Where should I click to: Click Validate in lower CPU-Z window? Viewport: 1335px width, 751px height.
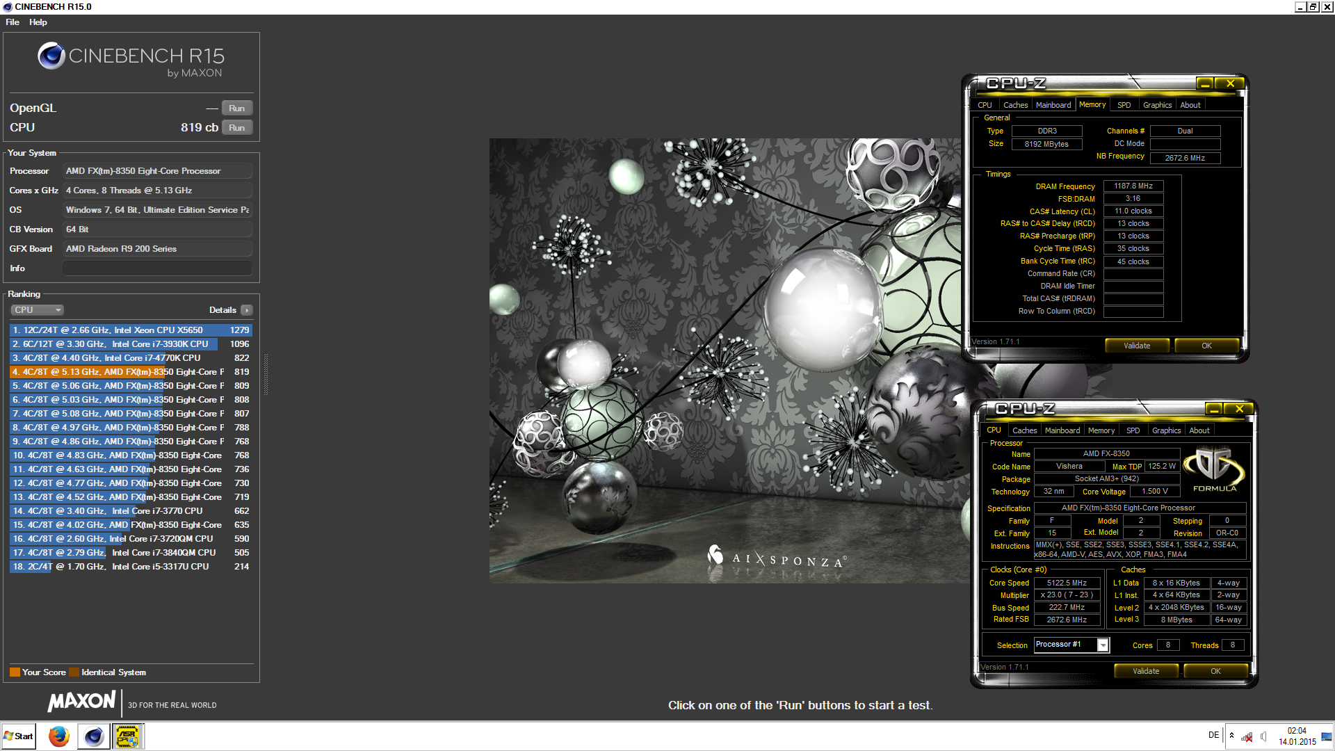[x=1146, y=671]
